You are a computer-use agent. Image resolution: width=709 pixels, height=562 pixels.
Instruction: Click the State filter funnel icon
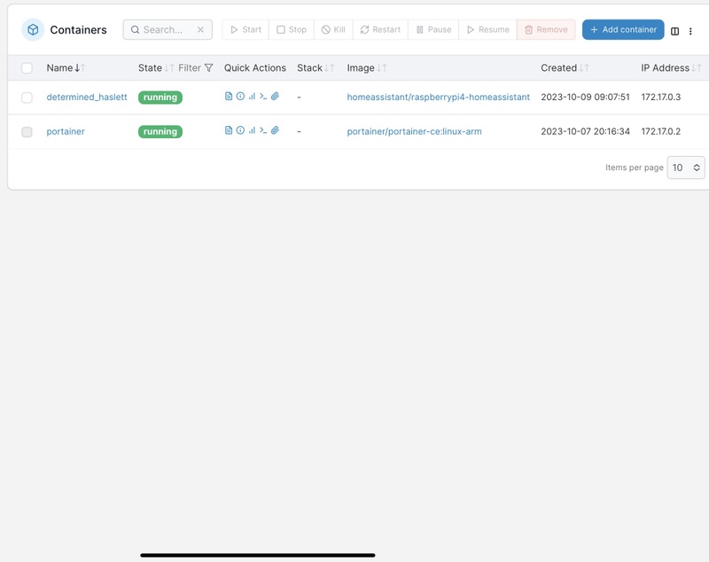pos(208,68)
